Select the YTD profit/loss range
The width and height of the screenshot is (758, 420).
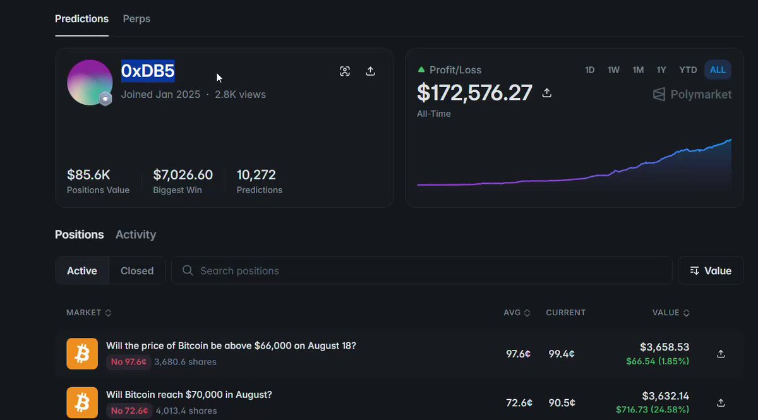coord(688,70)
